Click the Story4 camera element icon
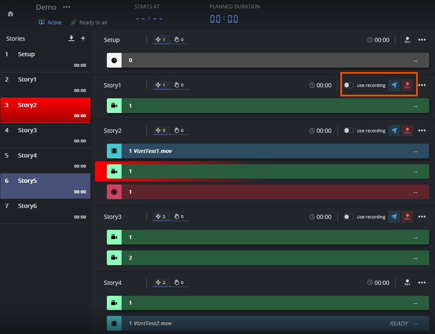 [x=114, y=303]
